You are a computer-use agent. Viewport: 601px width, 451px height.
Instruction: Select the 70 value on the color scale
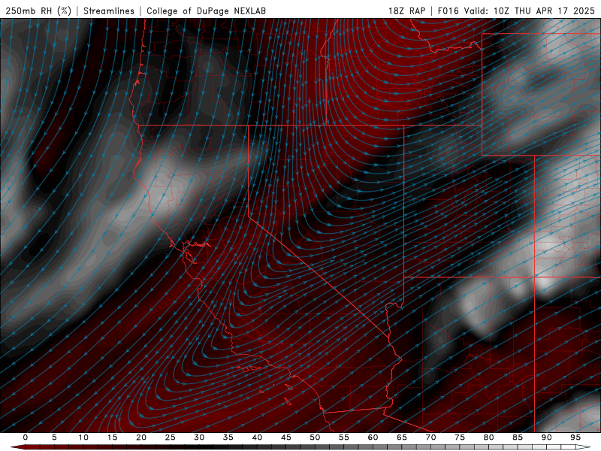click(430, 437)
